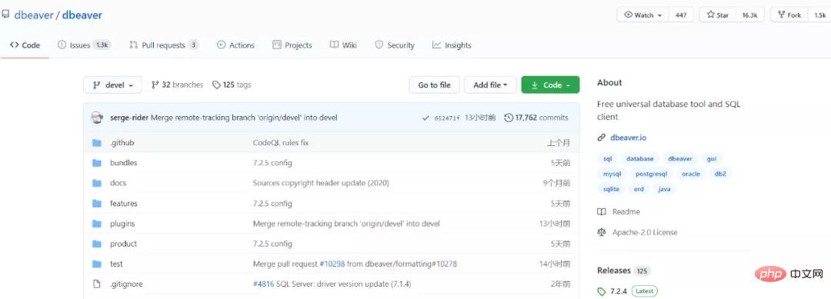831x299 pixels.
Task: Click bold dbeaver repository name link
Action: [x=82, y=15]
